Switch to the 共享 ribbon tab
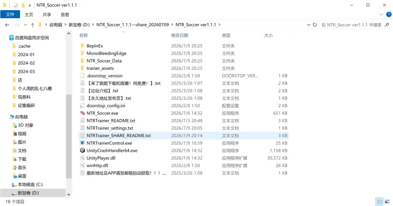This screenshot has height=206, width=393. coord(47,15)
